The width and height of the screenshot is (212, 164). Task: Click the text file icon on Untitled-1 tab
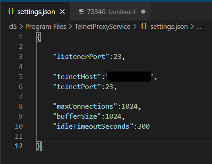click(x=81, y=11)
